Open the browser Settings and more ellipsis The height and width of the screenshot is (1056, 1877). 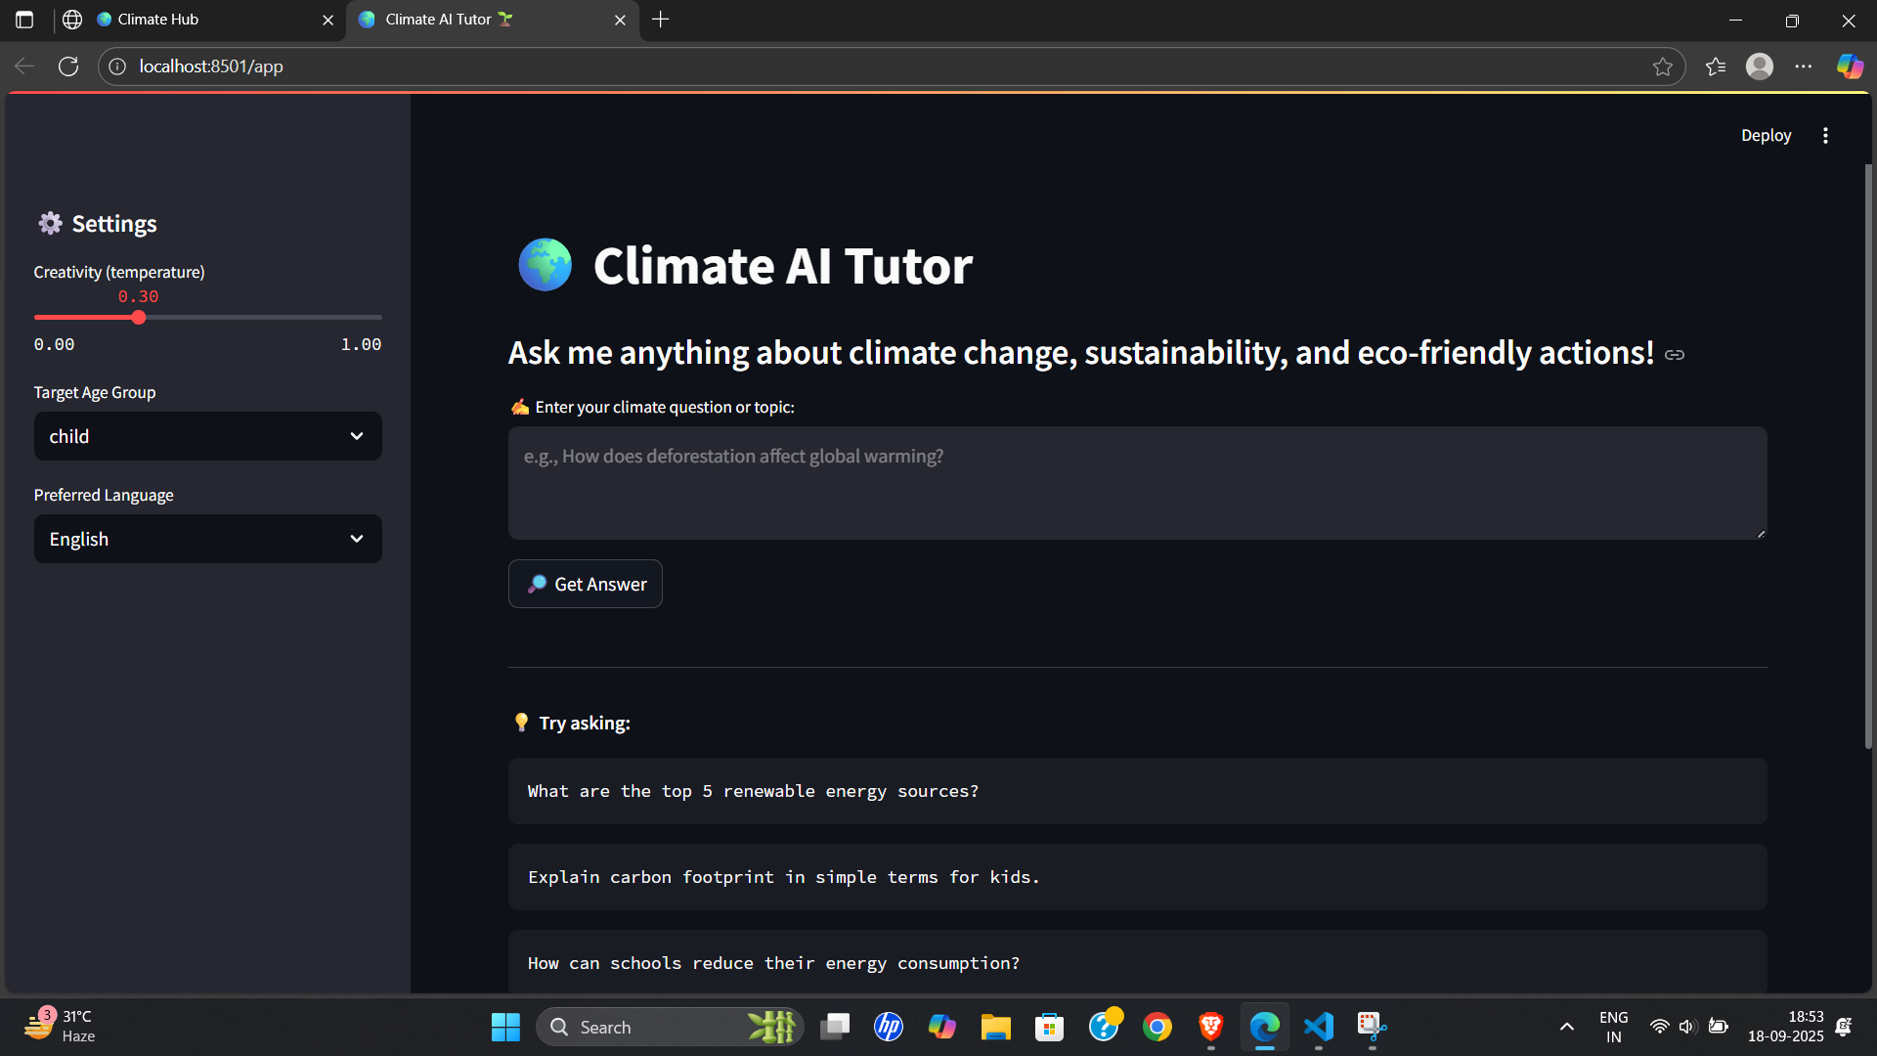coord(1804,66)
